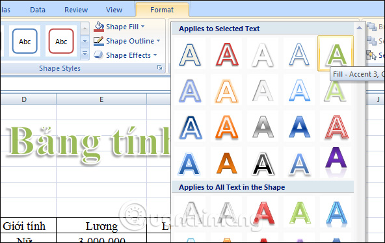Click the Shape Effects icon
Image resolution: width=385 pixels, height=243 pixels.
(x=99, y=55)
